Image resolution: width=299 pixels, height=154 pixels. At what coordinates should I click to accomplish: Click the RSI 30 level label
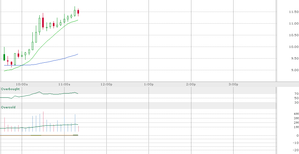296,103
